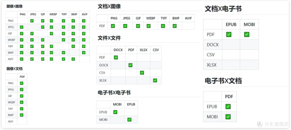Click the AVIF-row PNG-column checkmark in 图像X图像
Screen dimensions: 291x130
[22, 59]
